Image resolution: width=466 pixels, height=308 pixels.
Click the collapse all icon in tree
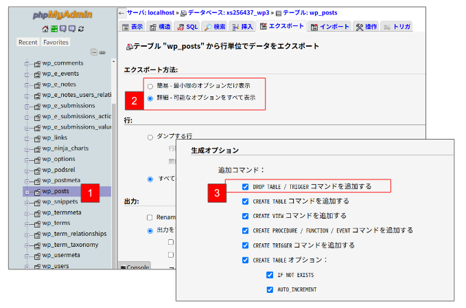pos(93,52)
